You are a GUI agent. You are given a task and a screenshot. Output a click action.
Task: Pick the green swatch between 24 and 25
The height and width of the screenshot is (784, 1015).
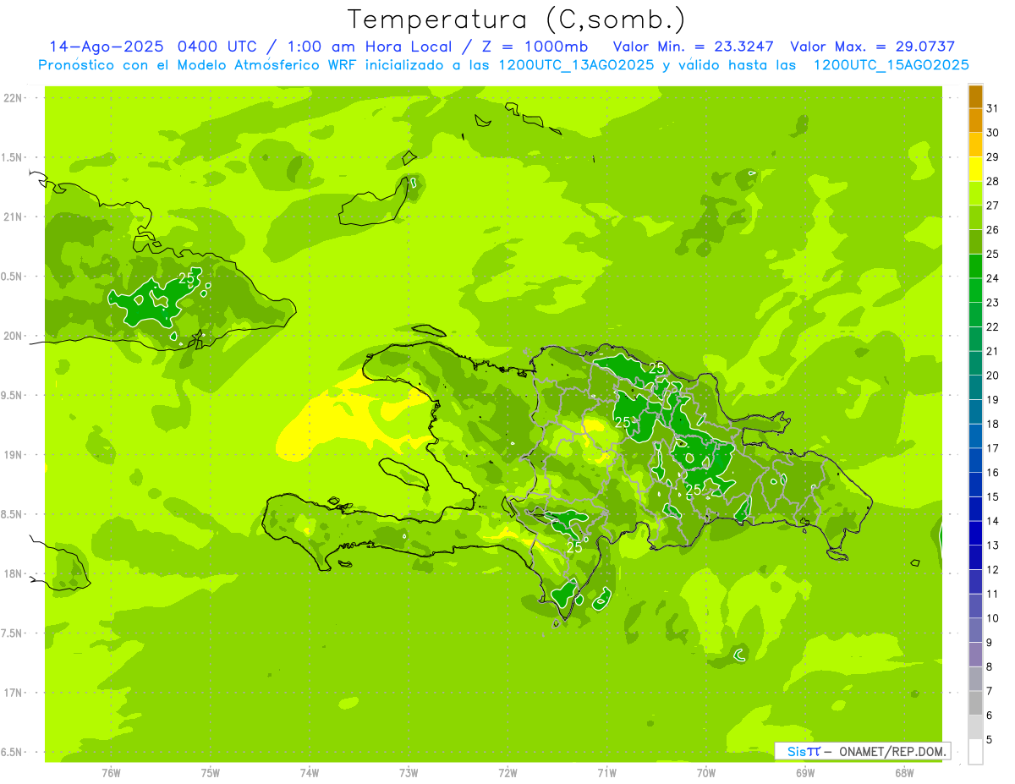[975, 266]
